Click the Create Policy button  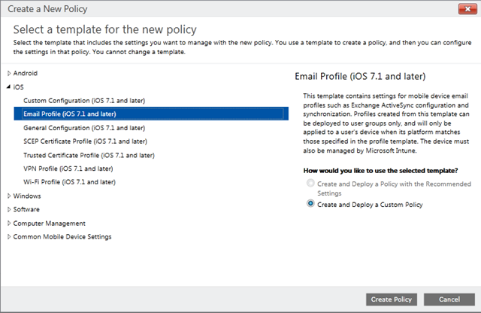391,299
